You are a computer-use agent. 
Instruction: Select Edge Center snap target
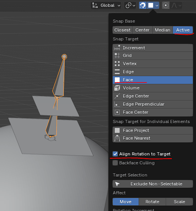153,96
